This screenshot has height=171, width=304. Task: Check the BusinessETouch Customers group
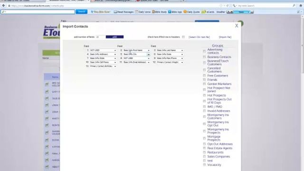pos(204,63)
